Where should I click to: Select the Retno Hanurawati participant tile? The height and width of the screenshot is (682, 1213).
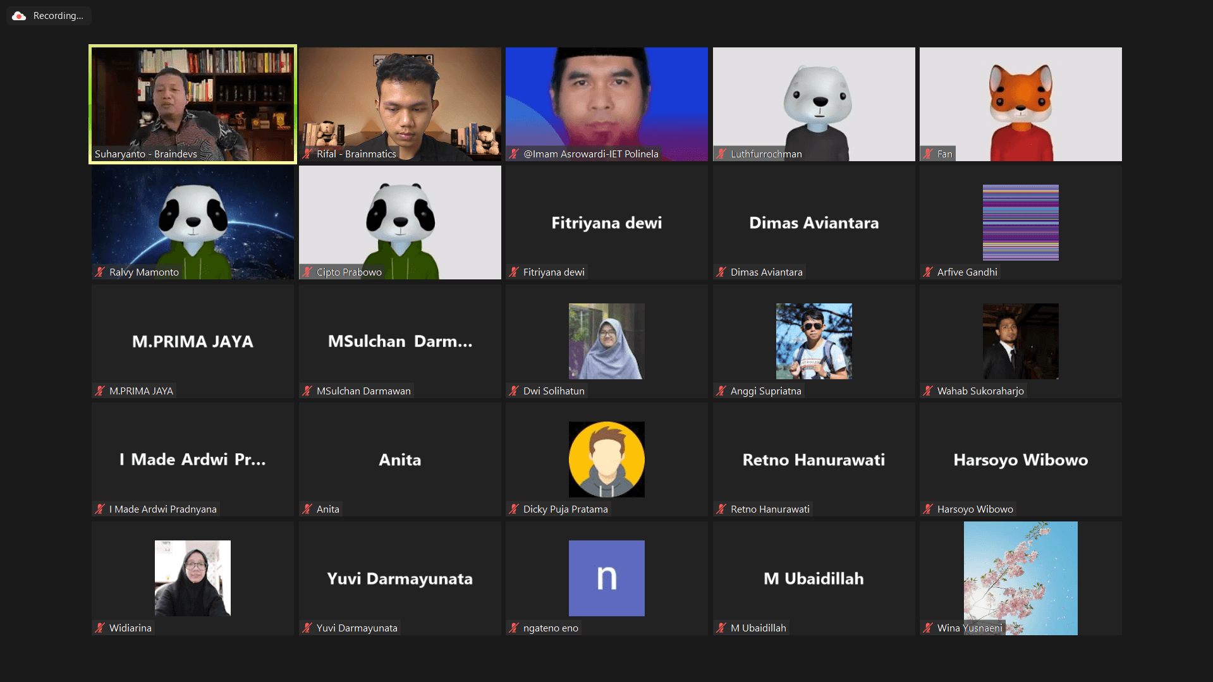[x=814, y=460]
